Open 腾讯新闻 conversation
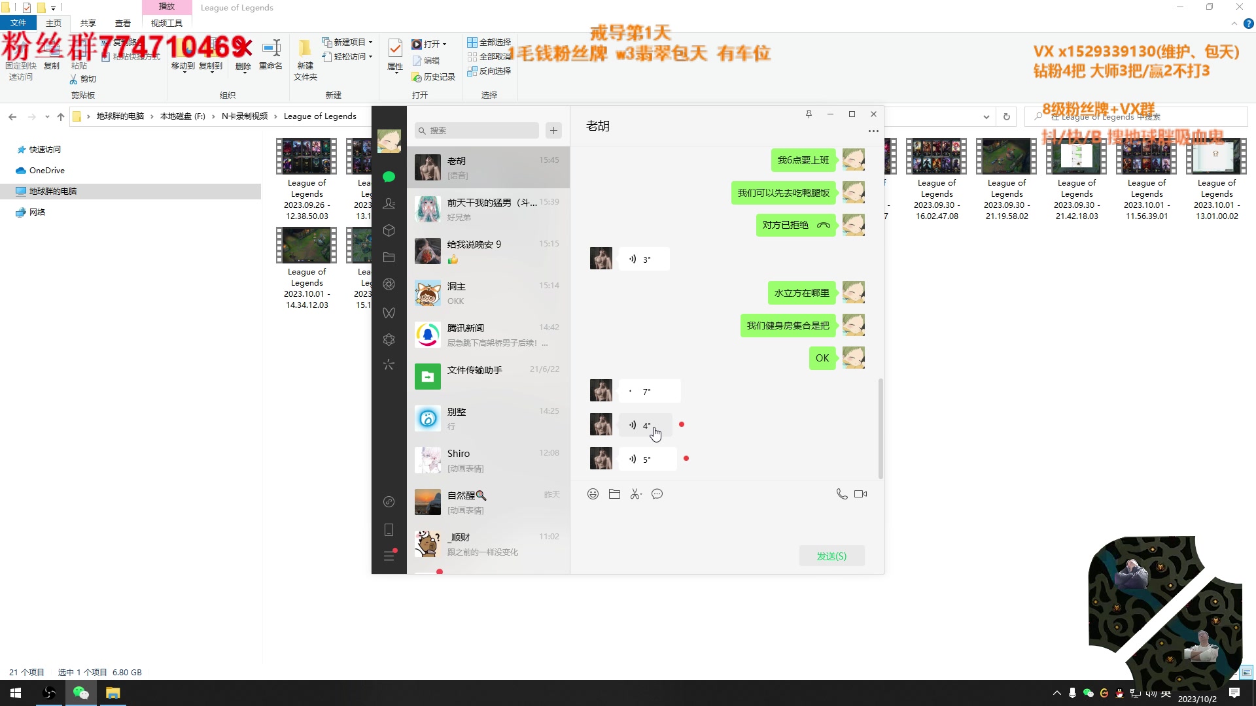1256x706 pixels. pyautogui.click(x=488, y=335)
